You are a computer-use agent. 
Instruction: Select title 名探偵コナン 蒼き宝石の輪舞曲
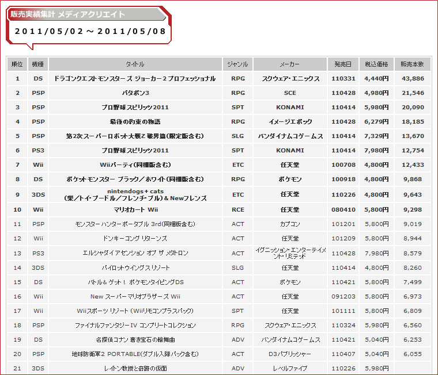135,340
